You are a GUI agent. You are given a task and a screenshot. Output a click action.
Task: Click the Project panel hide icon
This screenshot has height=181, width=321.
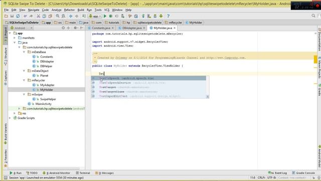coord(81,28)
